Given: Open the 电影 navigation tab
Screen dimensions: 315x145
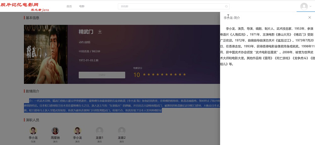Looking at the screenshot, I should [x=82, y=6].
